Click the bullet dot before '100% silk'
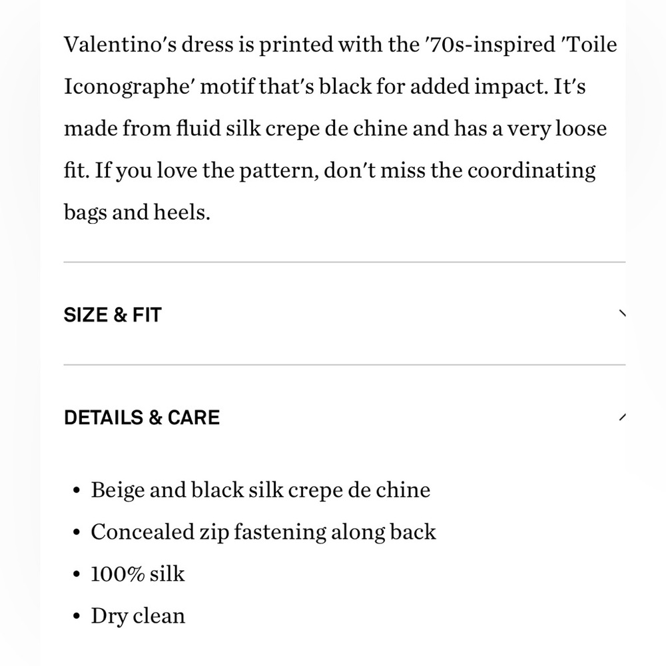 (77, 574)
